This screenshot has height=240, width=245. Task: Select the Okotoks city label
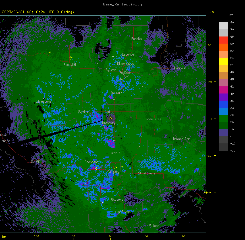click(117, 200)
